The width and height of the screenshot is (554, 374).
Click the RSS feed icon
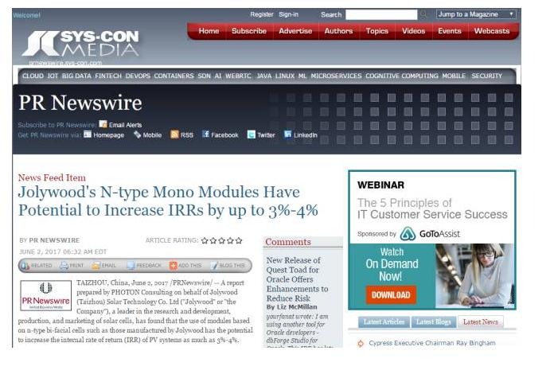click(174, 135)
